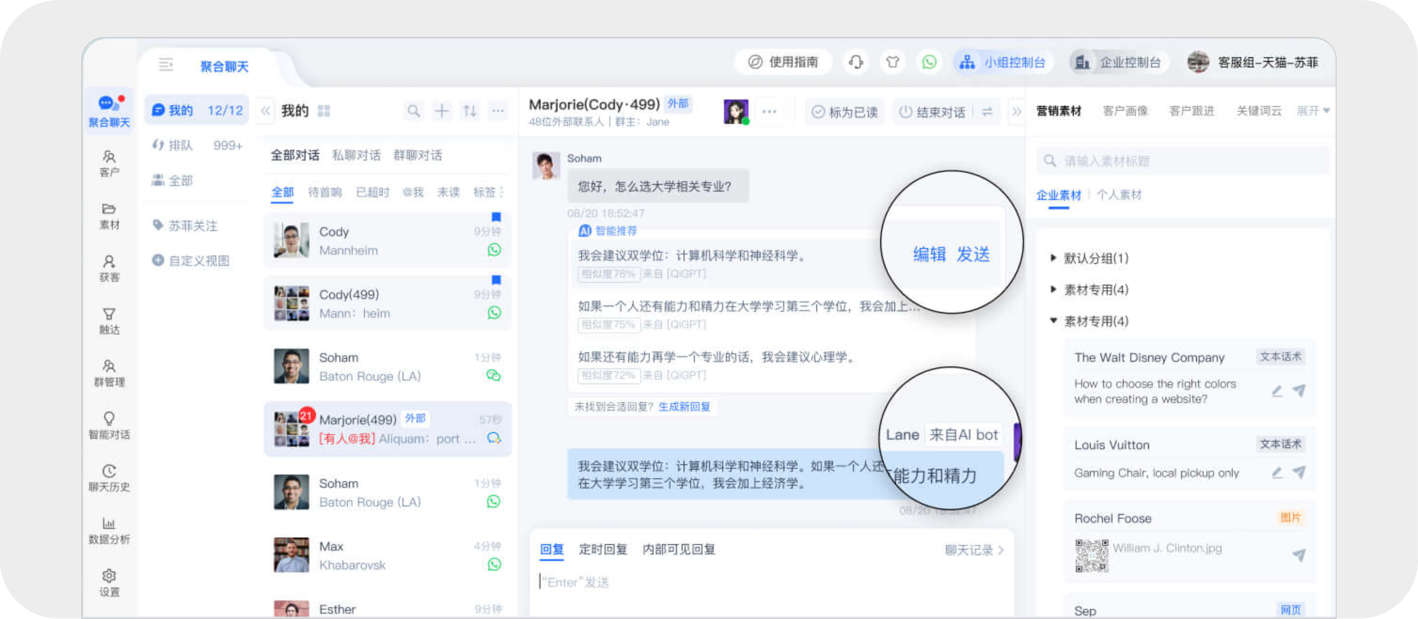Select the 待首响 filter tab
This screenshot has height=619, width=1418.
325,192
